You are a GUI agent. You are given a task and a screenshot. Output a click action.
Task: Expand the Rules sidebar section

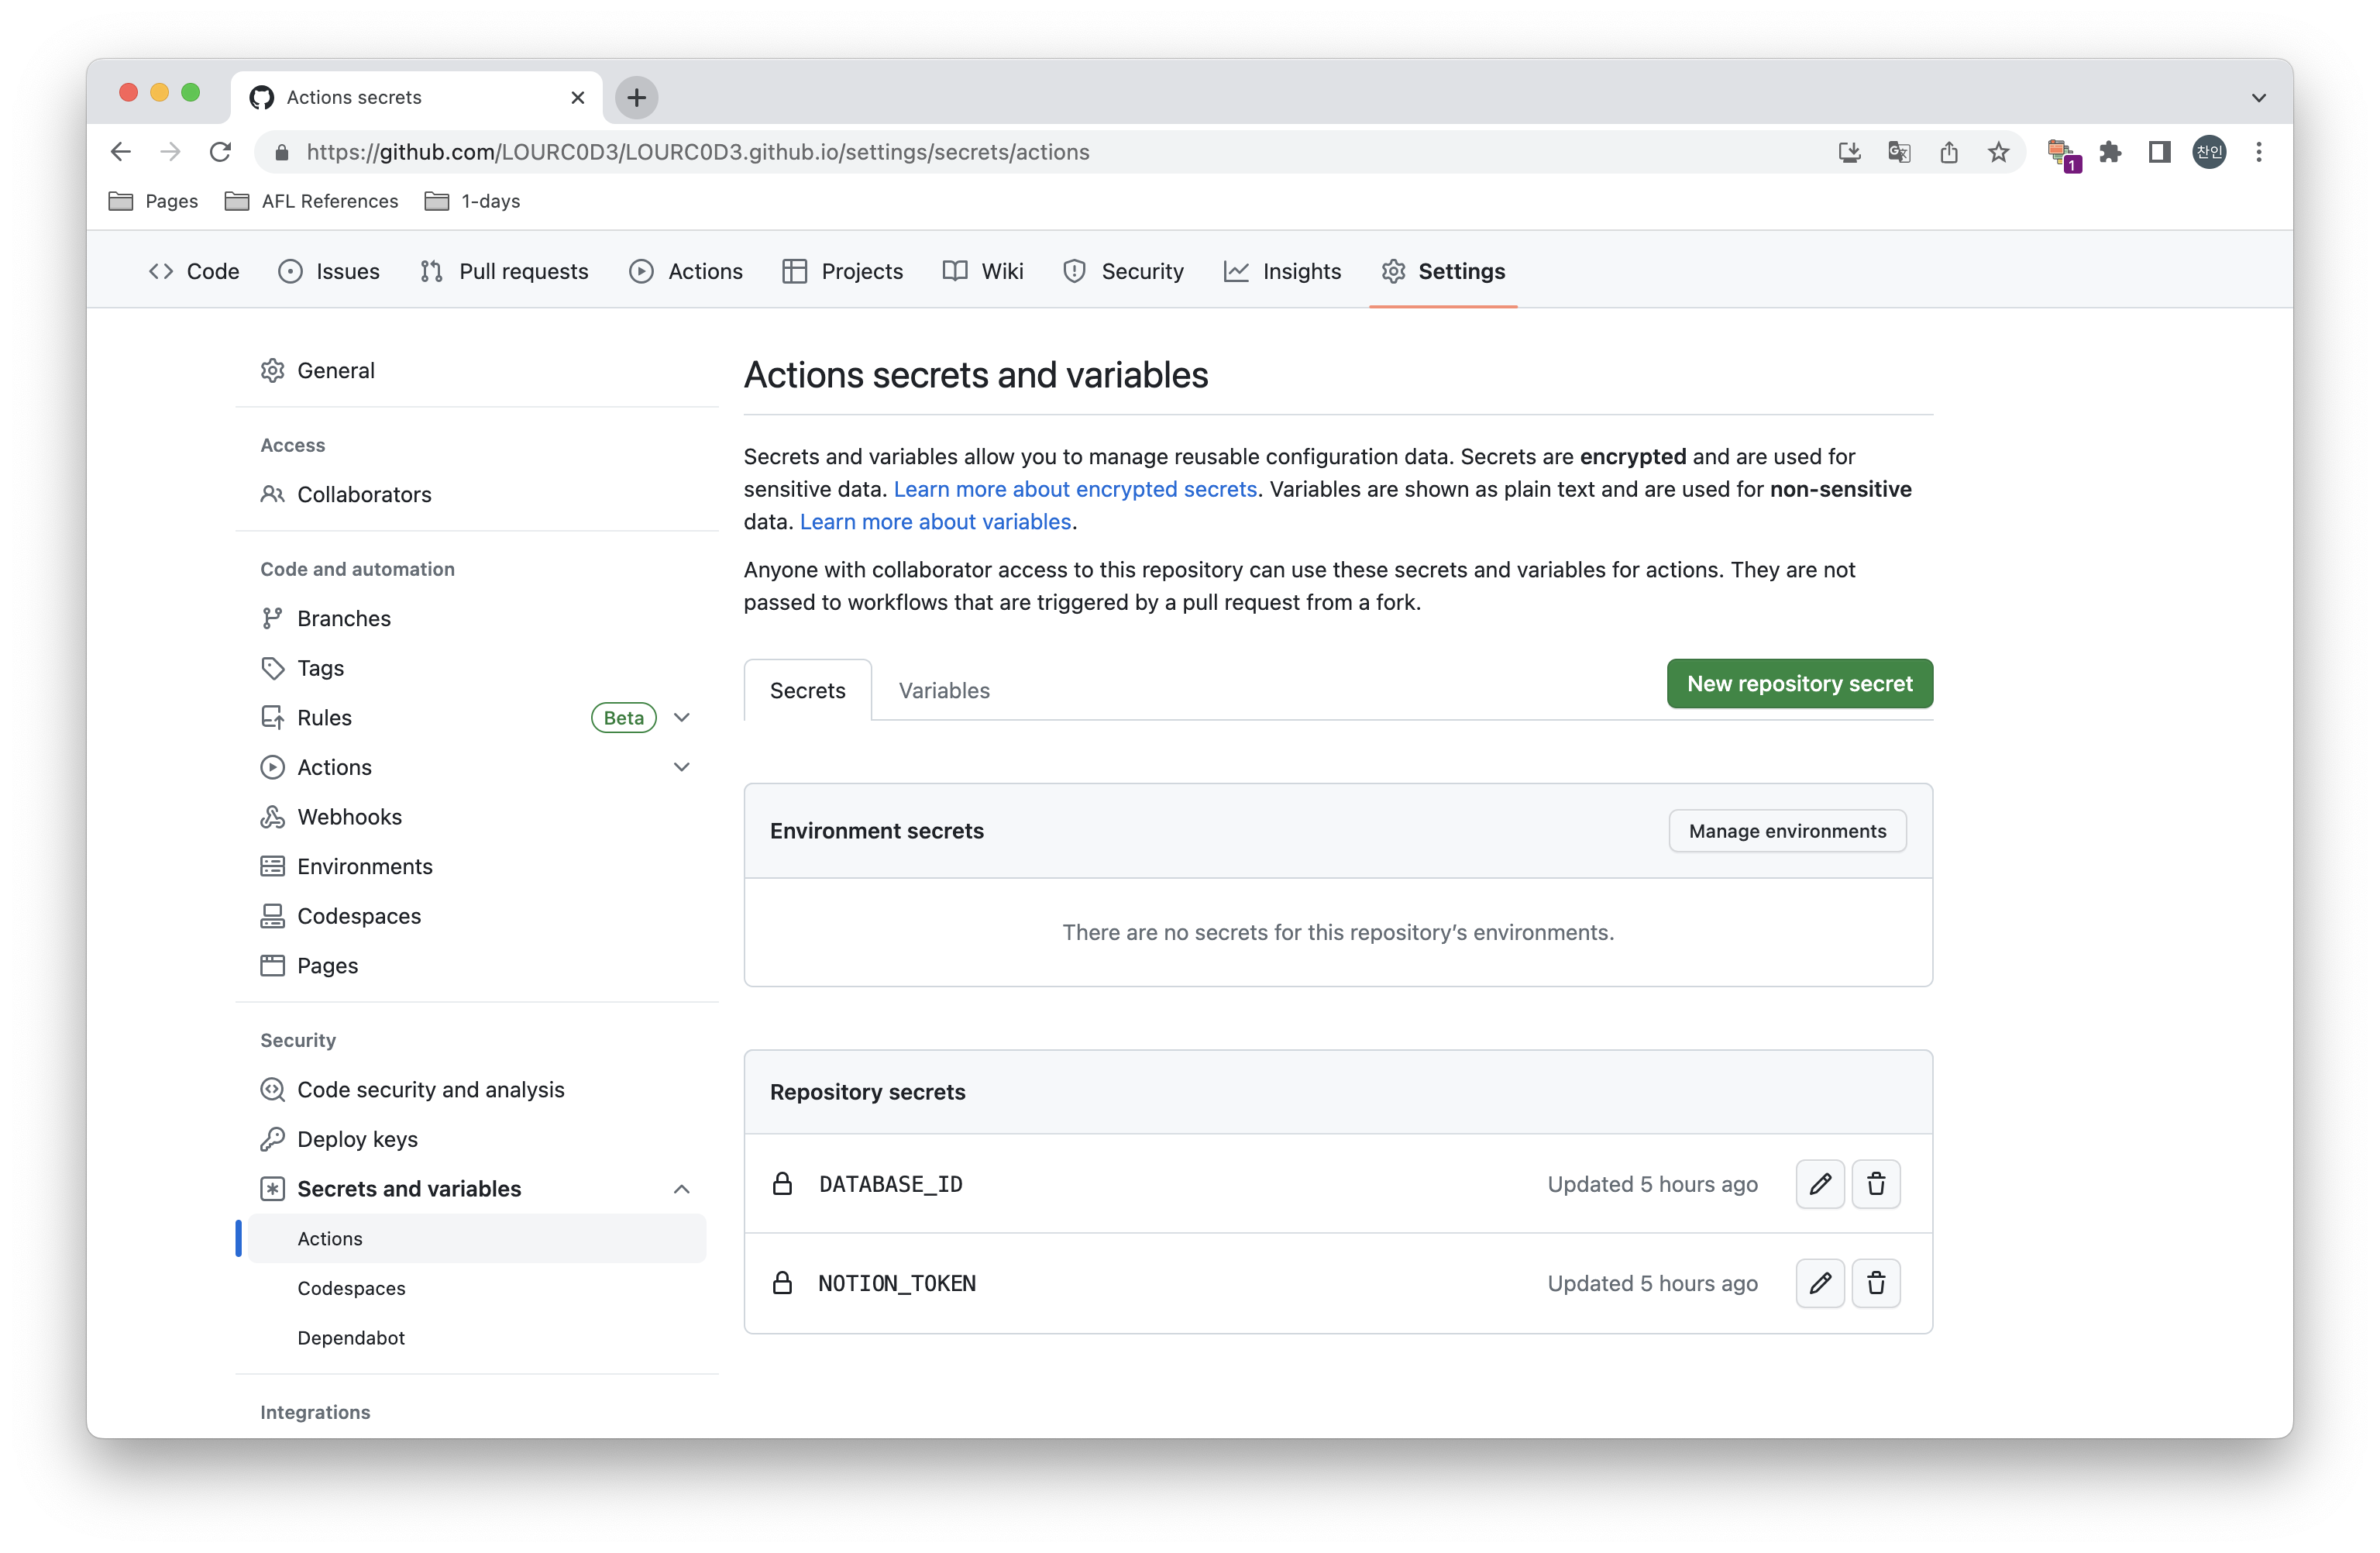point(682,718)
